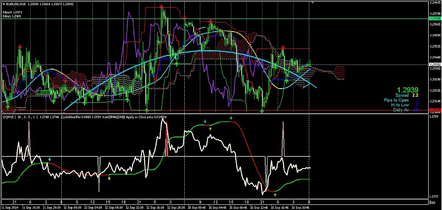This screenshot has width=442, height=210.
Task: Select the current price tag 1.29392
Action: 435,64
